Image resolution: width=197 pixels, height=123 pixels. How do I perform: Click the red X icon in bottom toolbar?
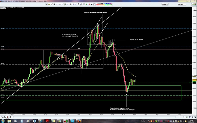(8, 117)
